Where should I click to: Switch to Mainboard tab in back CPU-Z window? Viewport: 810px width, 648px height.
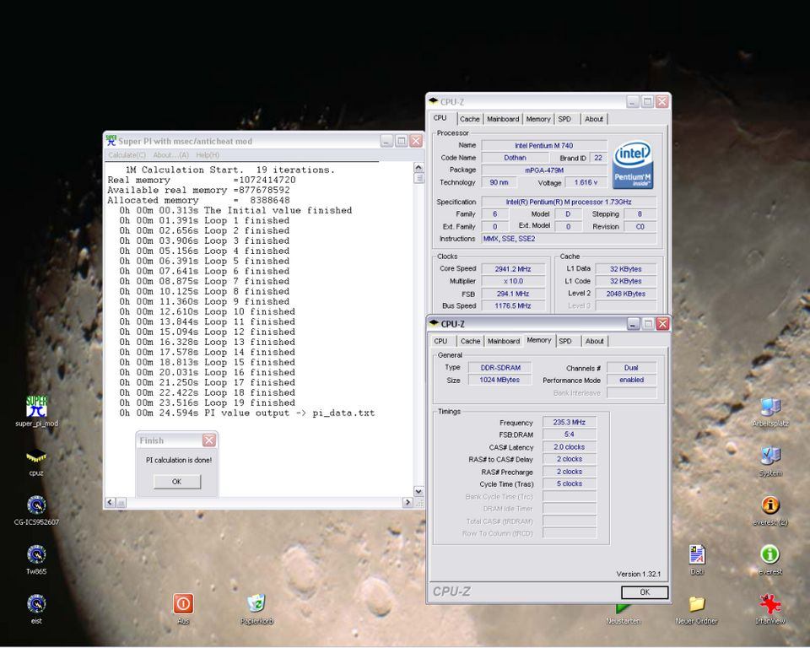tap(503, 119)
